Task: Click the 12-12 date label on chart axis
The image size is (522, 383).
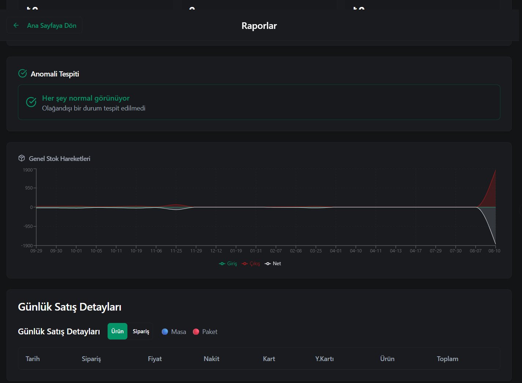Action: (x=216, y=251)
